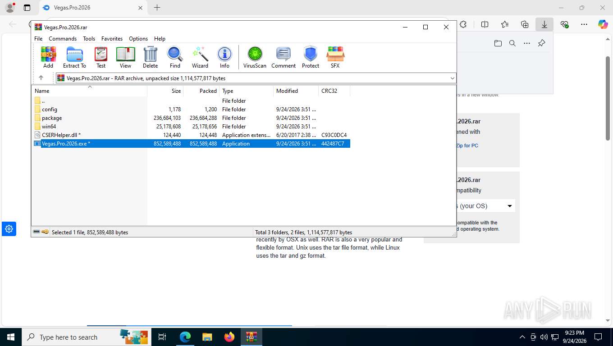The height and width of the screenshot is (346, 613).
Task: Expand the archive path dropdown
Action: (x=453, y=78)
